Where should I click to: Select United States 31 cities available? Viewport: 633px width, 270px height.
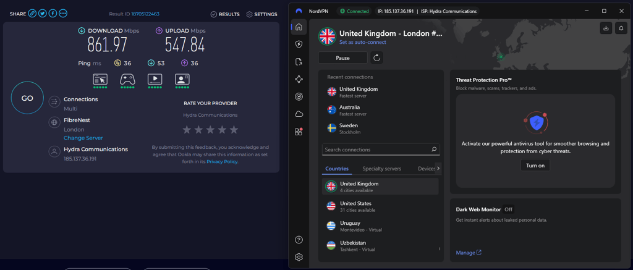[380, 206]
